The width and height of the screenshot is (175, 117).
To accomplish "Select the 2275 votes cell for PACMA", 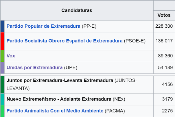I will [x=164, y=111].
